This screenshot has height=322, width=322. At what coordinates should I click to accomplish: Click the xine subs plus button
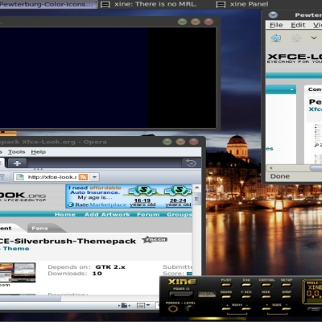coord(266,309)
